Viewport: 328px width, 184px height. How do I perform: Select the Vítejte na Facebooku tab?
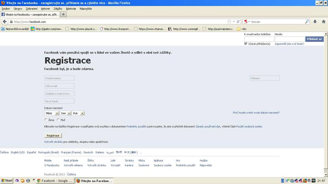[30, 14]
